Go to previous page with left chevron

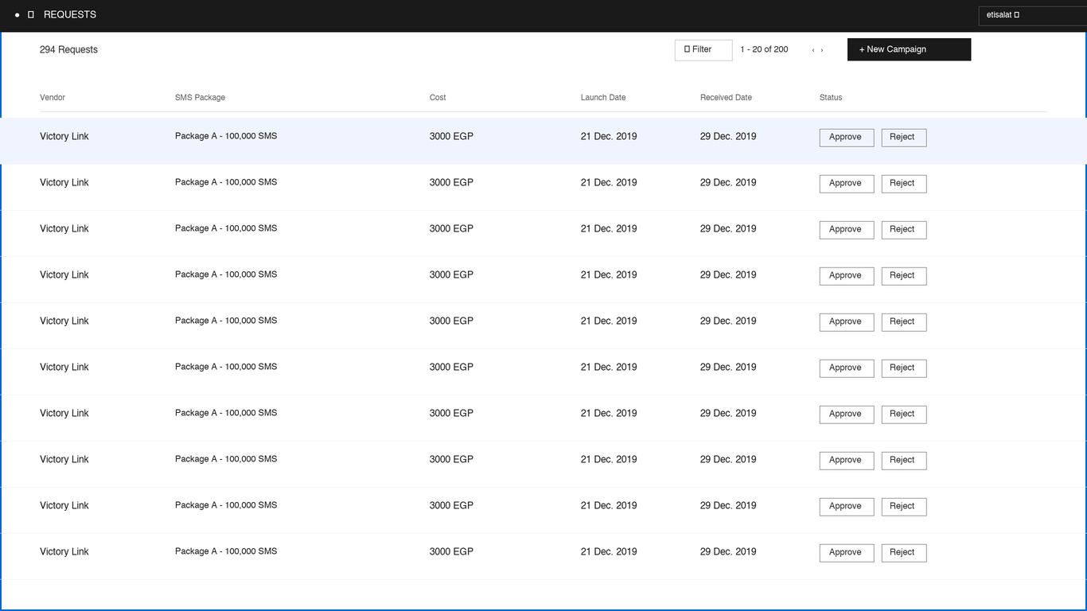tap(812, 49)
